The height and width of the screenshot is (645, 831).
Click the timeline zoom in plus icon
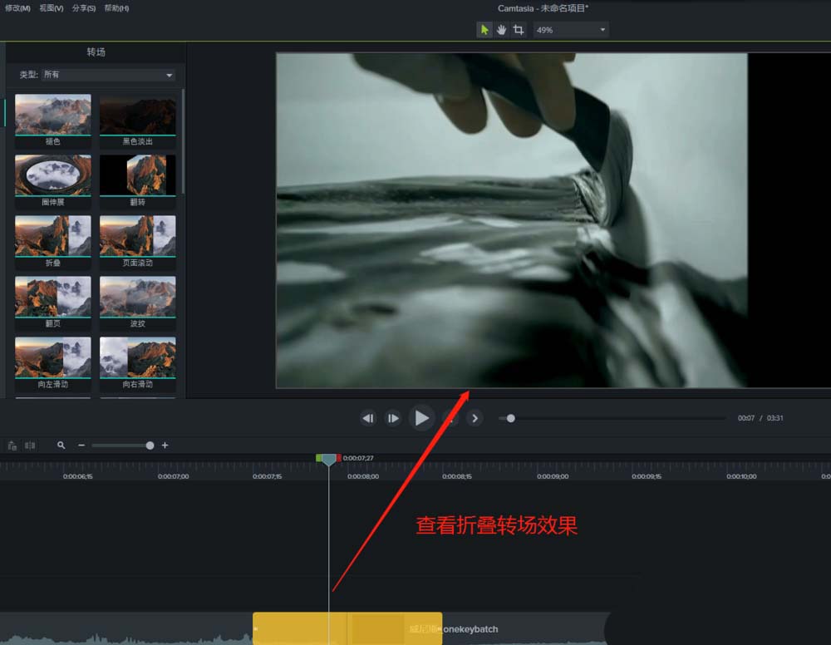pos(165,446)
